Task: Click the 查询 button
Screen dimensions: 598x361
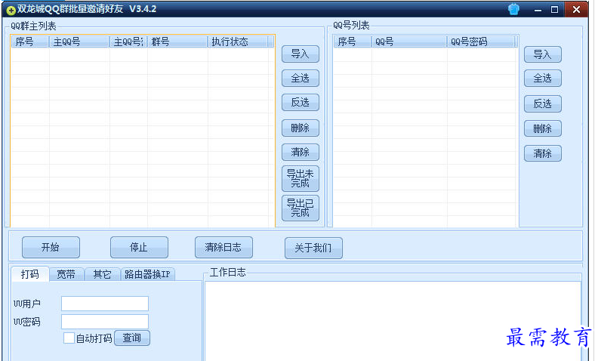Action: click(132, 338)
